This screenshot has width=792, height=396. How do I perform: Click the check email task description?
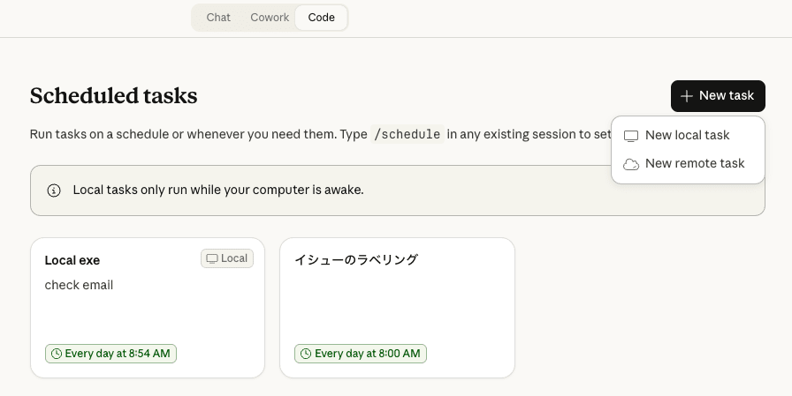pos(79,285)
